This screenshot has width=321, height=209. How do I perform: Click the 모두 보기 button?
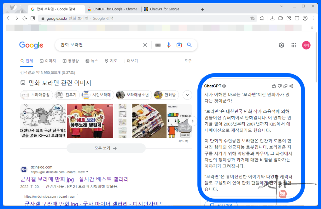click(x=106, y=148)
